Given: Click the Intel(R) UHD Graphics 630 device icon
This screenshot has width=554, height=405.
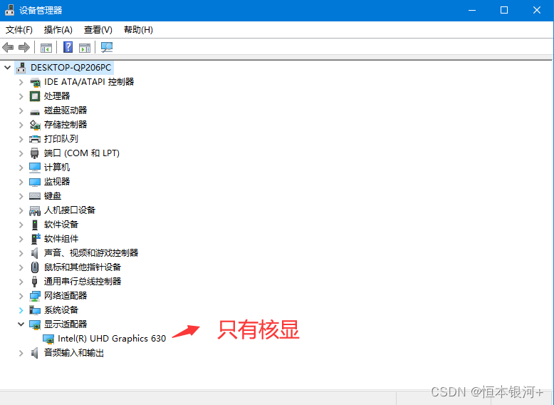Looking at the screenshot, I should (x=48, y=339).
